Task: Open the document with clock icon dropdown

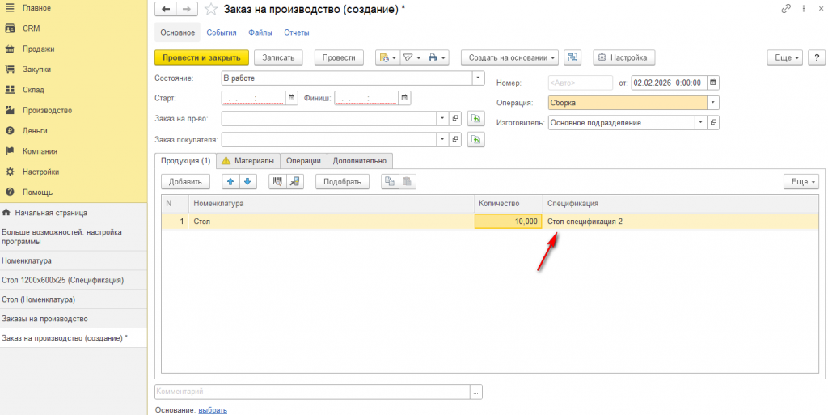Action: click(387, 57)
